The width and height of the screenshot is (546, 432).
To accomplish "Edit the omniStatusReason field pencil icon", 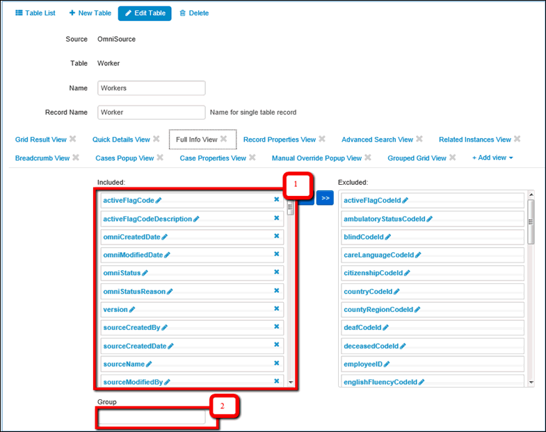I will pos(170,291).
